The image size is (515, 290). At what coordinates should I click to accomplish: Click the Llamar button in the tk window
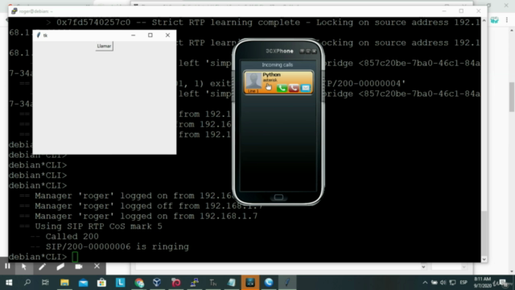104,46
